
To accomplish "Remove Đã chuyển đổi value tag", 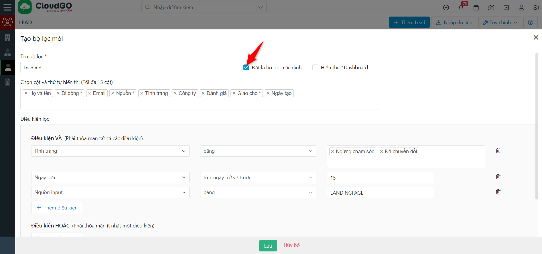I will pos(381,152).
